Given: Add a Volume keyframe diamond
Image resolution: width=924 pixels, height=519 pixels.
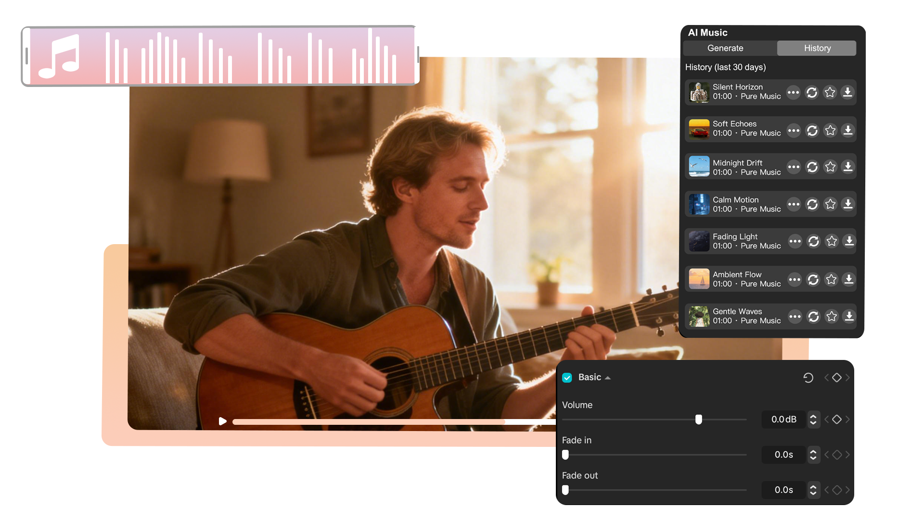Looking at the screenshot, I should [x=837, y=420].
